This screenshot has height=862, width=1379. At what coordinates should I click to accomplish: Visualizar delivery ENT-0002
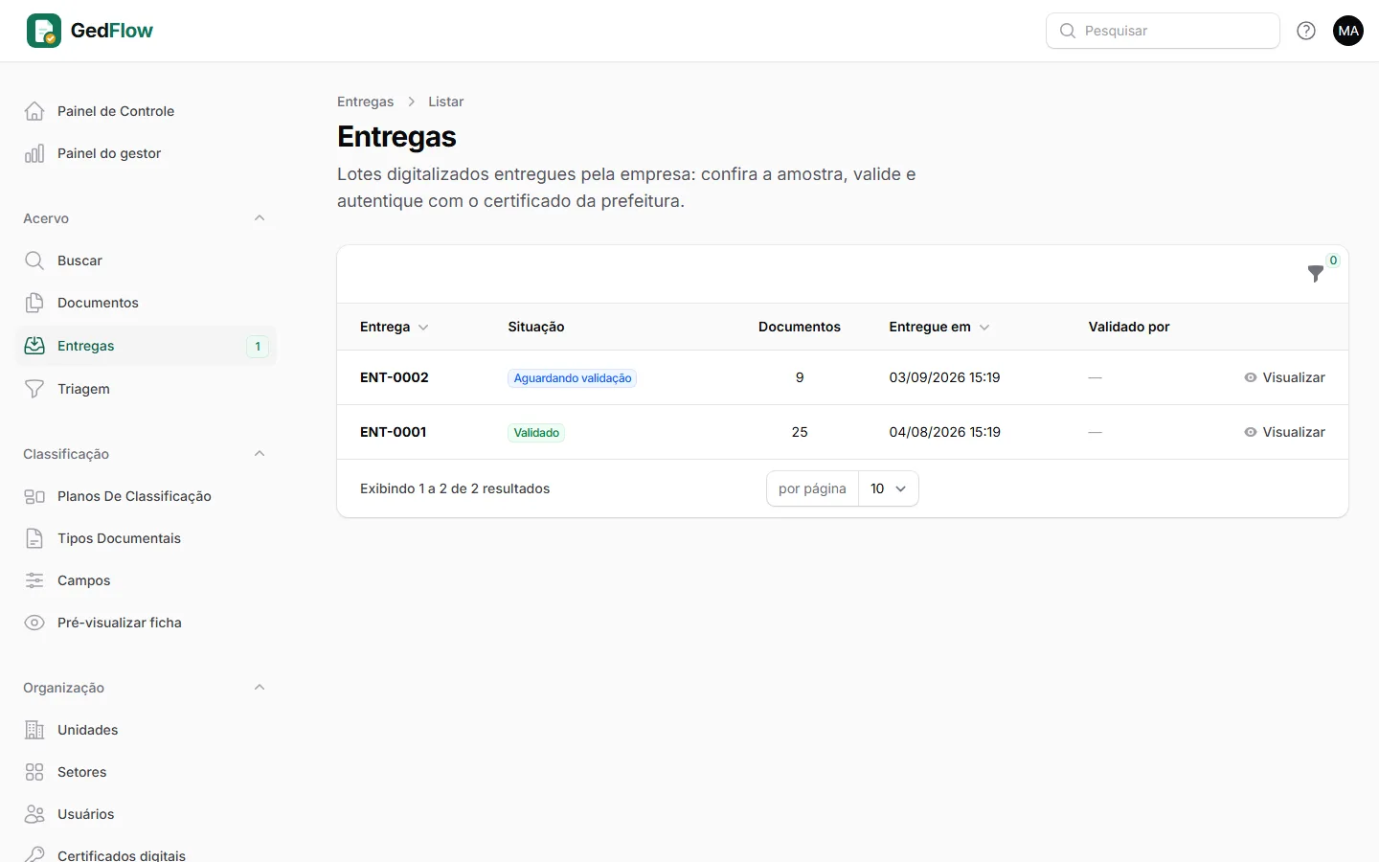(1284, 377)
